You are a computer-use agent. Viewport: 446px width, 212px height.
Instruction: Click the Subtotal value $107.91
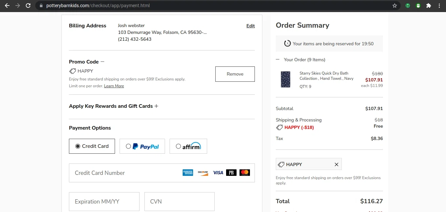pos(374,108)
